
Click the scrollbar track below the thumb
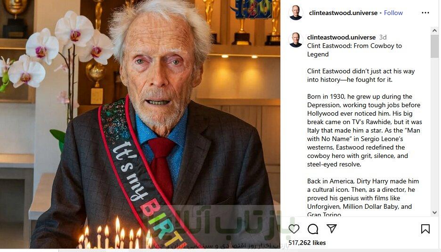(x=434, y=134)
